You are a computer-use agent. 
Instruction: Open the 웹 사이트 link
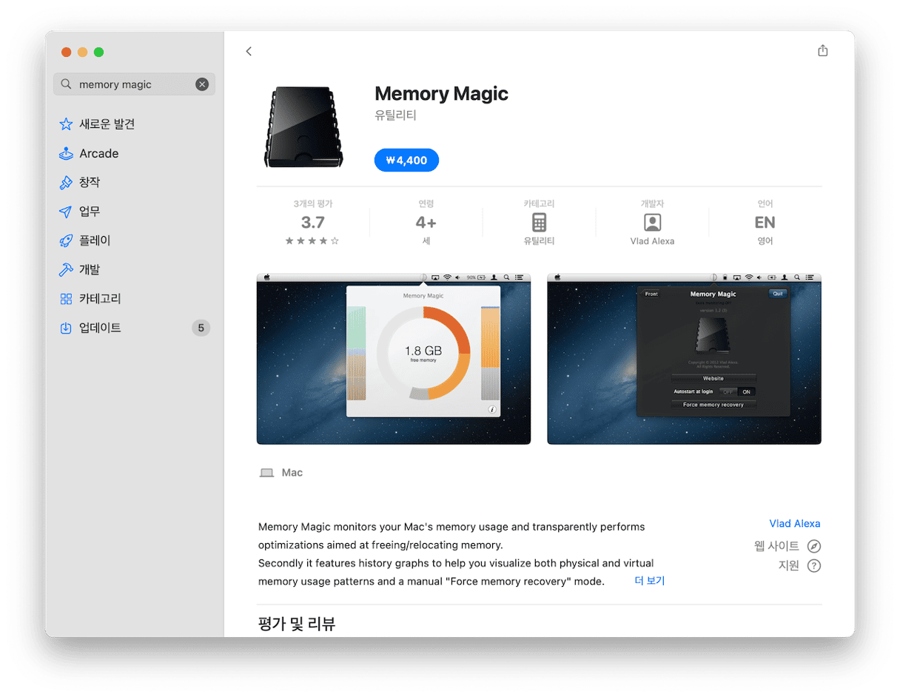[776, 546]
